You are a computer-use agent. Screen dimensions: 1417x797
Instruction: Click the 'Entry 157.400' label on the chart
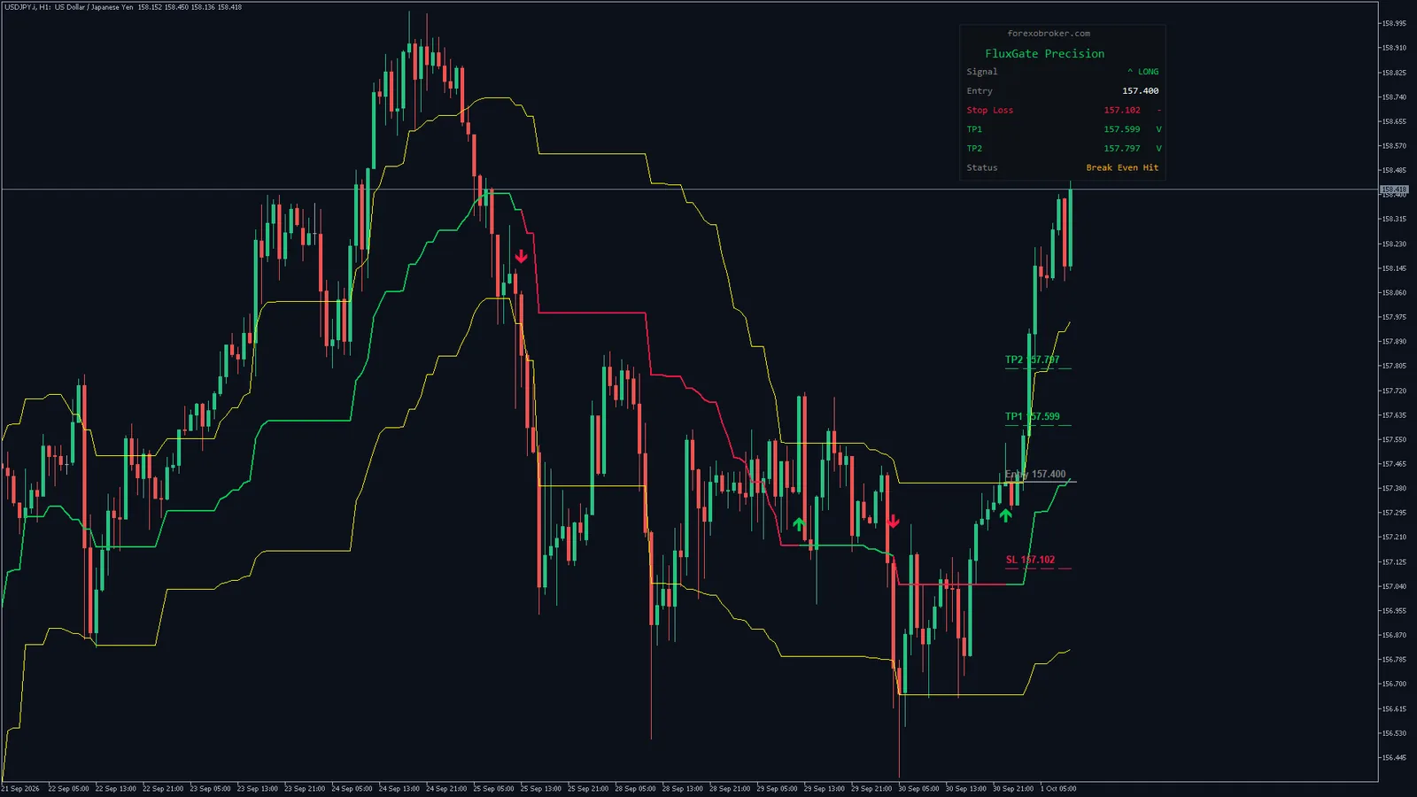(1035, 475)
